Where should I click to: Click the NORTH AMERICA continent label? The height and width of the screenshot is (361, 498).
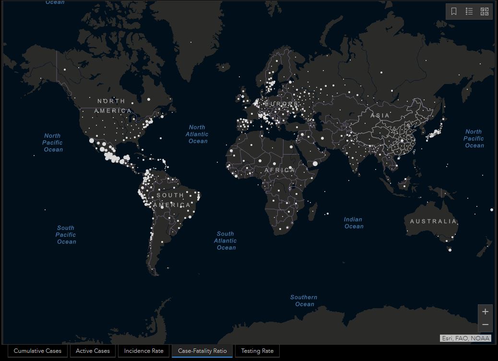[x=112, y=106]
